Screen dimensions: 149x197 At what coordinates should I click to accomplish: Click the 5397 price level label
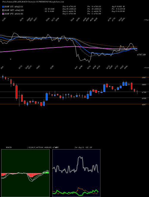(144, 78)
